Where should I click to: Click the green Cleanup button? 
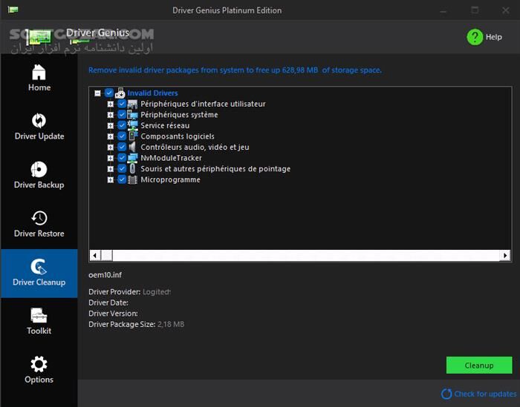point(479,365)
